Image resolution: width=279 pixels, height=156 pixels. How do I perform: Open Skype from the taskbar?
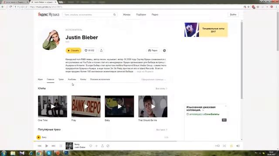[x=48, y=153]
